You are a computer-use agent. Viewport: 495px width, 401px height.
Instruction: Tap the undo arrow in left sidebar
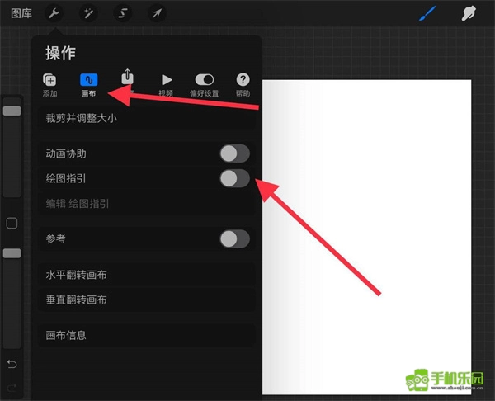12,364
